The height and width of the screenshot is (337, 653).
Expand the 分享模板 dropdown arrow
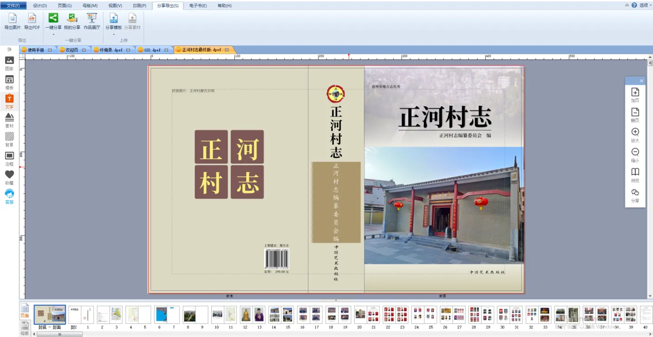[x=113, y=34]
